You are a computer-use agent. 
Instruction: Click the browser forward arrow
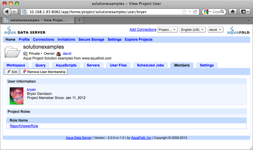(x=15, y=12)
